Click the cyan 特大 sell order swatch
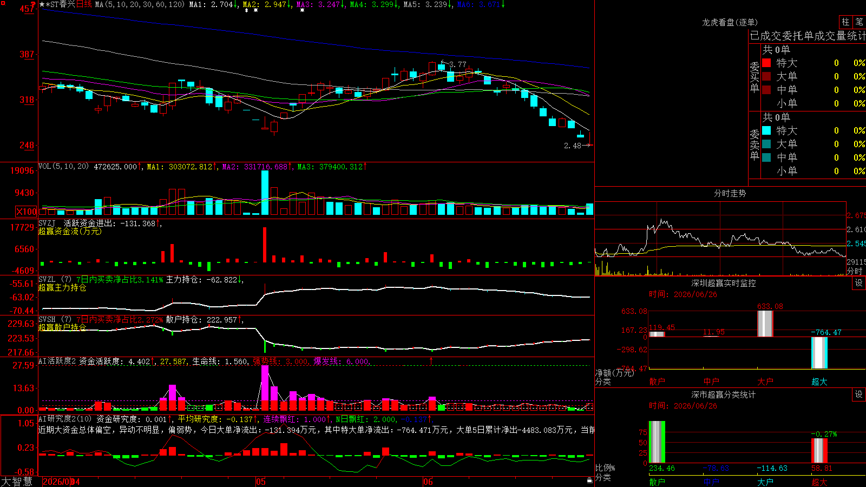 coord(766,130)
